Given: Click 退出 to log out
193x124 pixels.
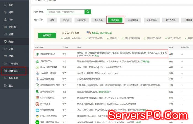Looking at the screenshot, I should click(11, 85).
